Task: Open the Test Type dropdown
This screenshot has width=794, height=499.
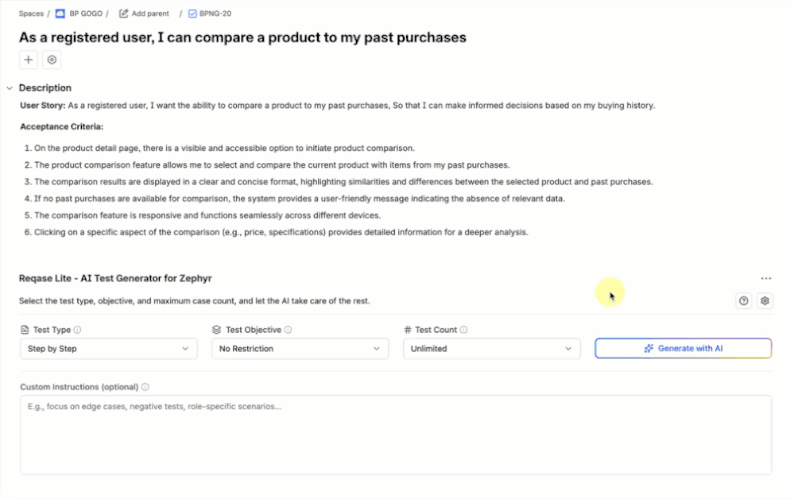Action: coord(108,349)
